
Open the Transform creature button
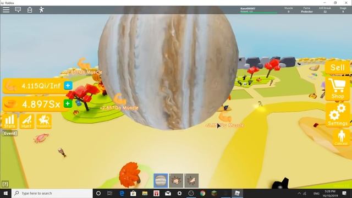coord(44,122)
